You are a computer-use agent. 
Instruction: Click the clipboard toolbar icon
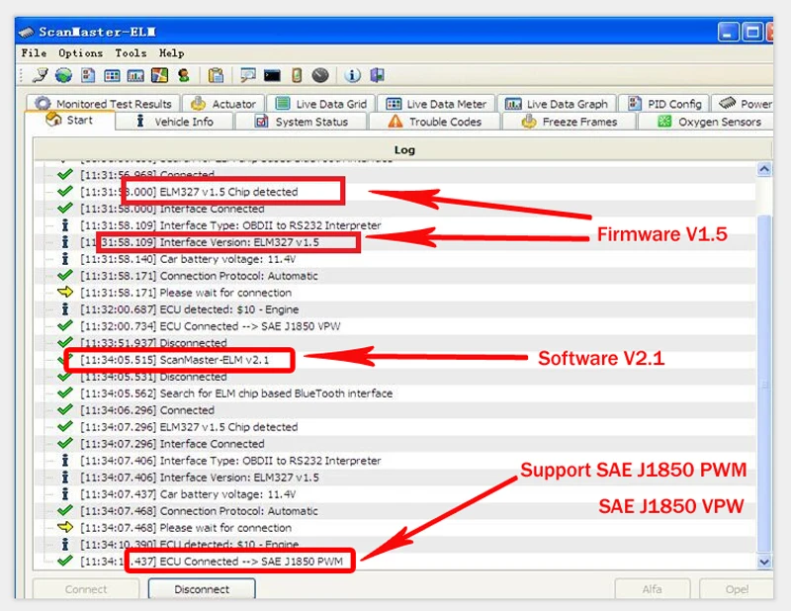pyautogui.click(x=216, y=75)
